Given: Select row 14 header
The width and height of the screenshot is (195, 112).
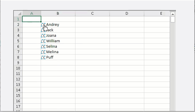Looking at the screenshot, I should [x=18, y=90].
